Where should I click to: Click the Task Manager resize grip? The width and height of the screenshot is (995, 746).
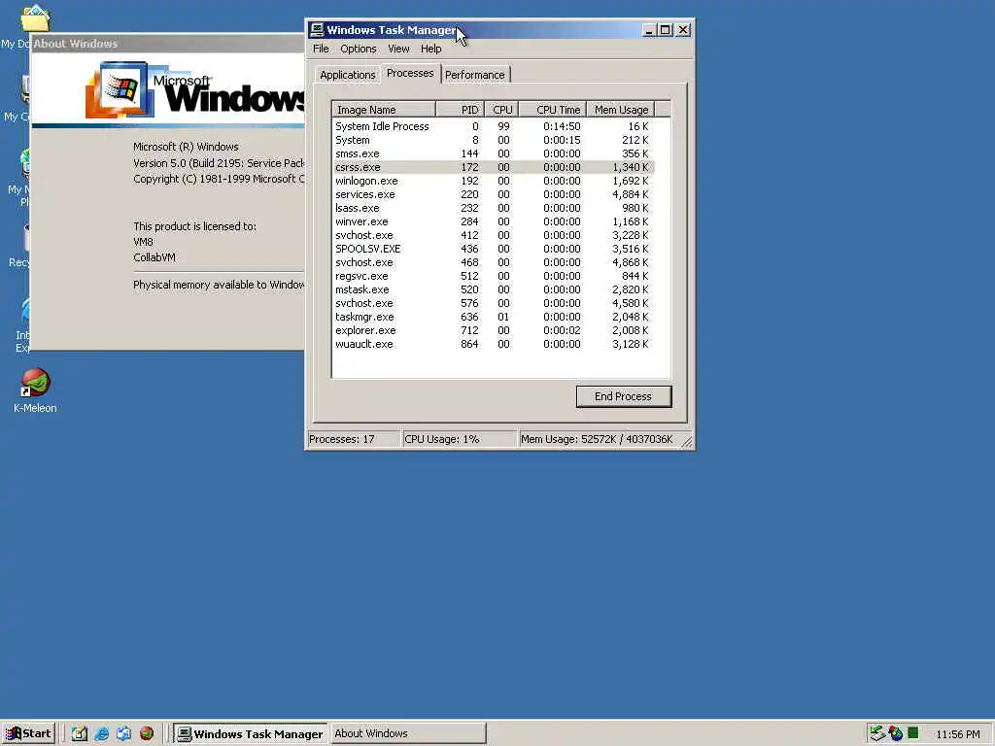[687, 442]
